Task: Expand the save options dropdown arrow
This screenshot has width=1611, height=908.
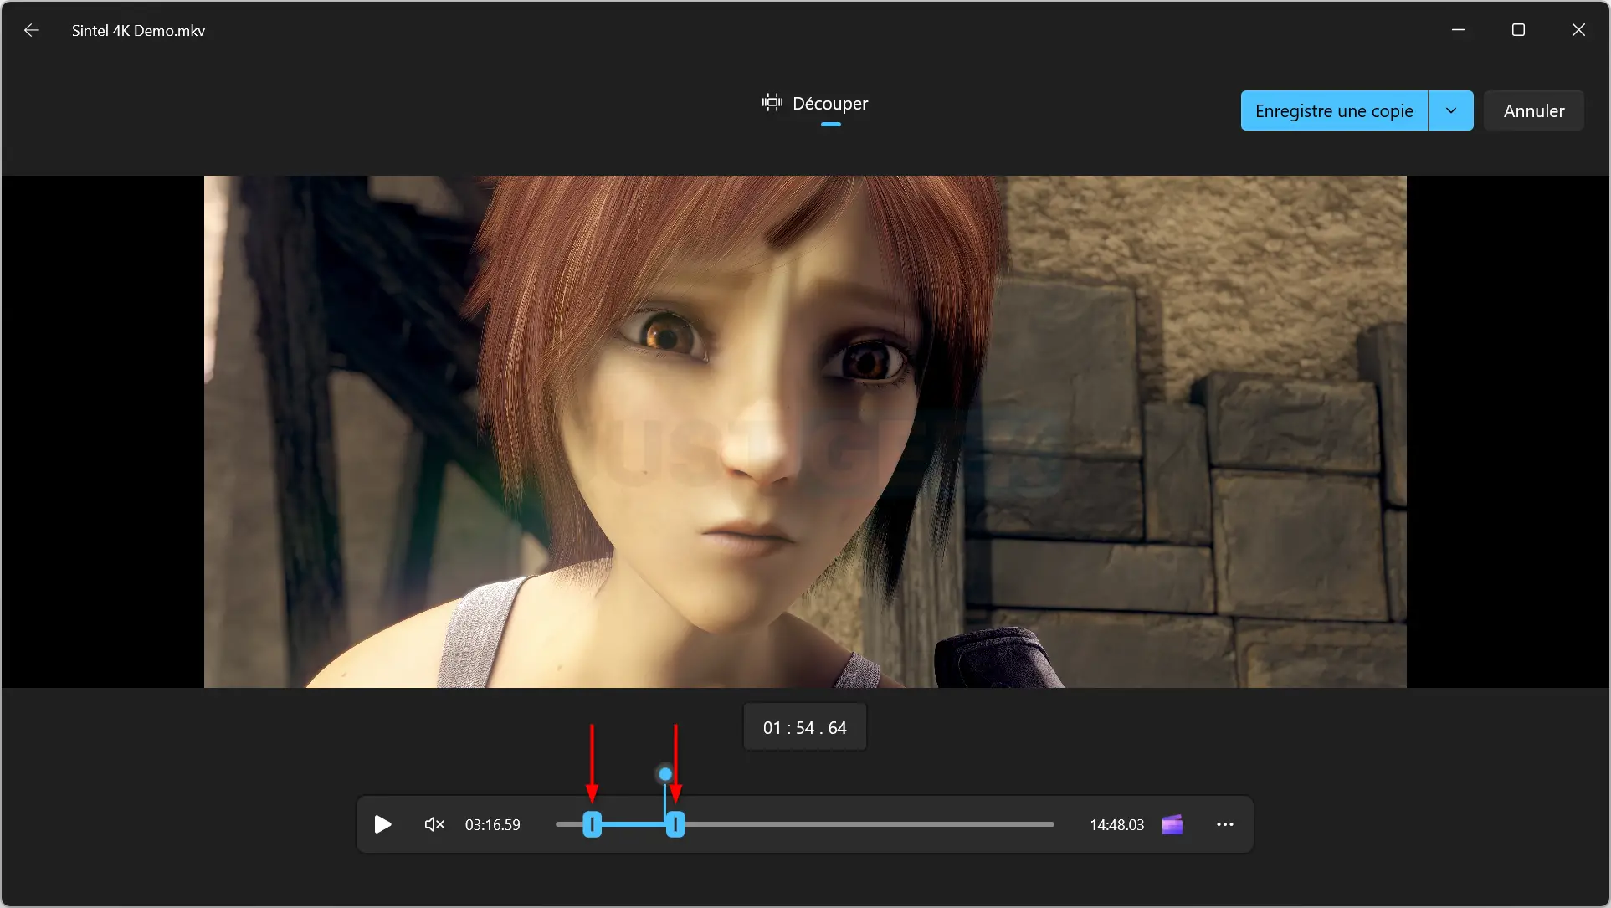Action: point(1451,110)
